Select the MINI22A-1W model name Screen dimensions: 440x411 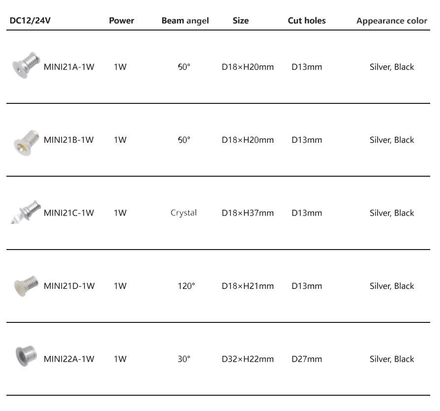point(69,359)
